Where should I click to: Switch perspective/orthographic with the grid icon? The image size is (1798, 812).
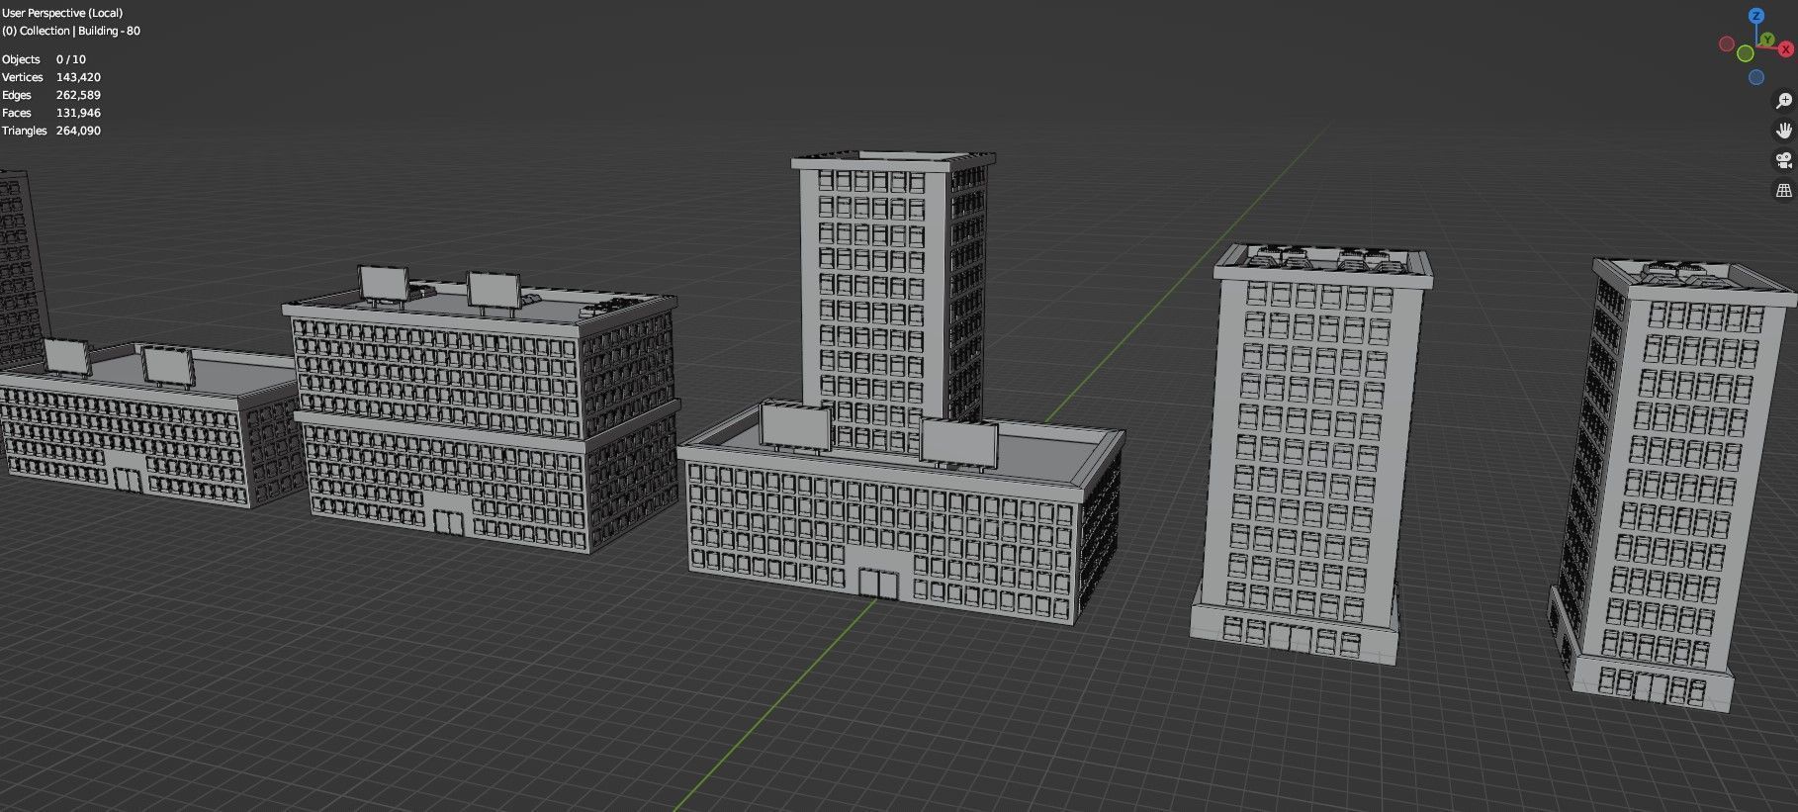[x=1784, y=190]
